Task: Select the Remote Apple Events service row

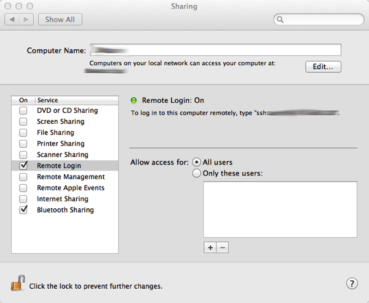Action: pos(65,188)
